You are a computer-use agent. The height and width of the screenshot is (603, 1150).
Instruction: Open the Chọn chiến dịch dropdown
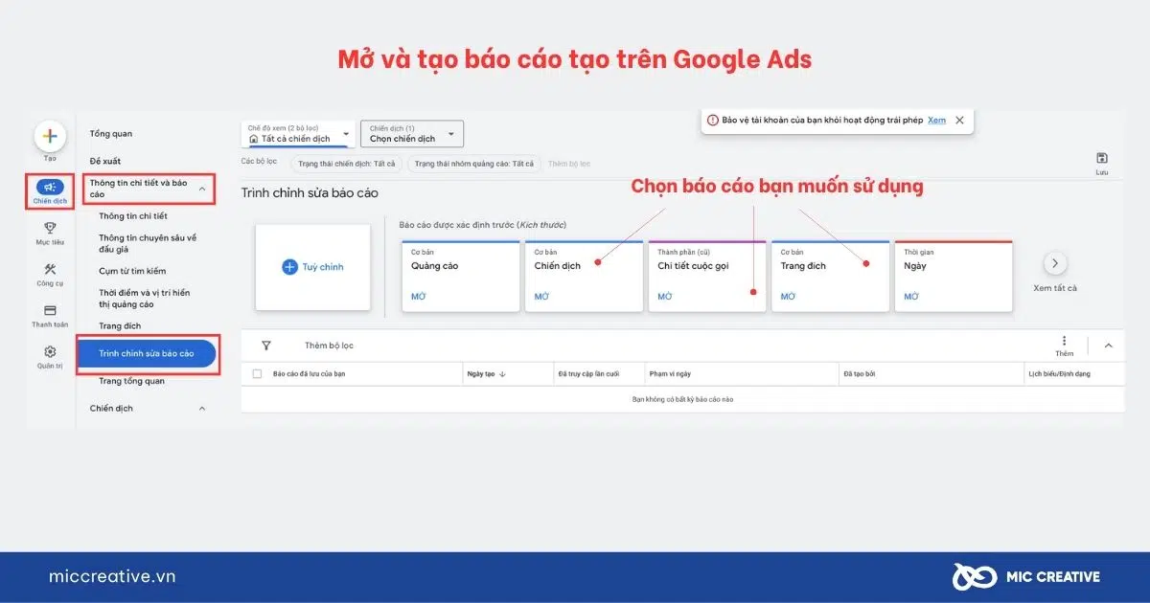click(412, 134)
